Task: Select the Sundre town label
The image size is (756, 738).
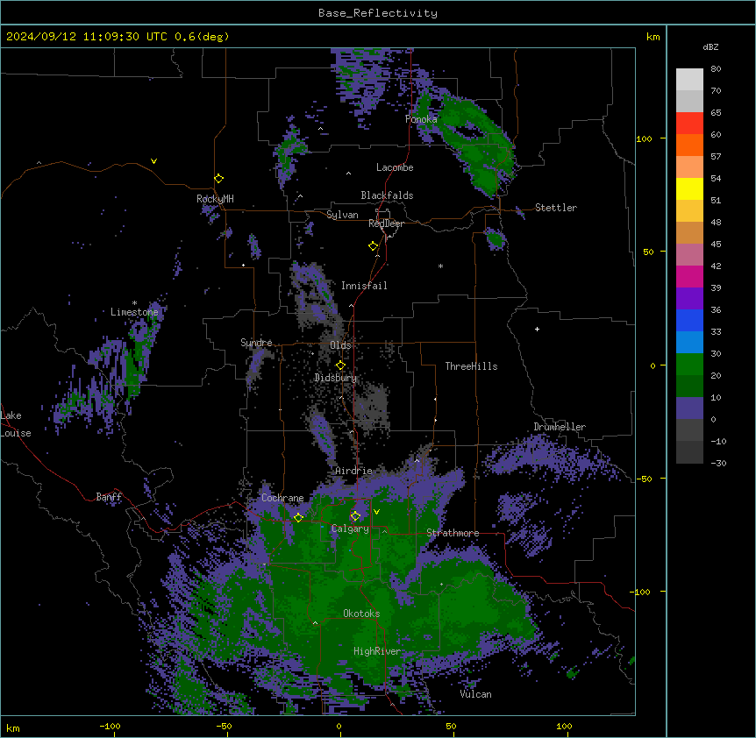Action: click(x=256, y=343)
